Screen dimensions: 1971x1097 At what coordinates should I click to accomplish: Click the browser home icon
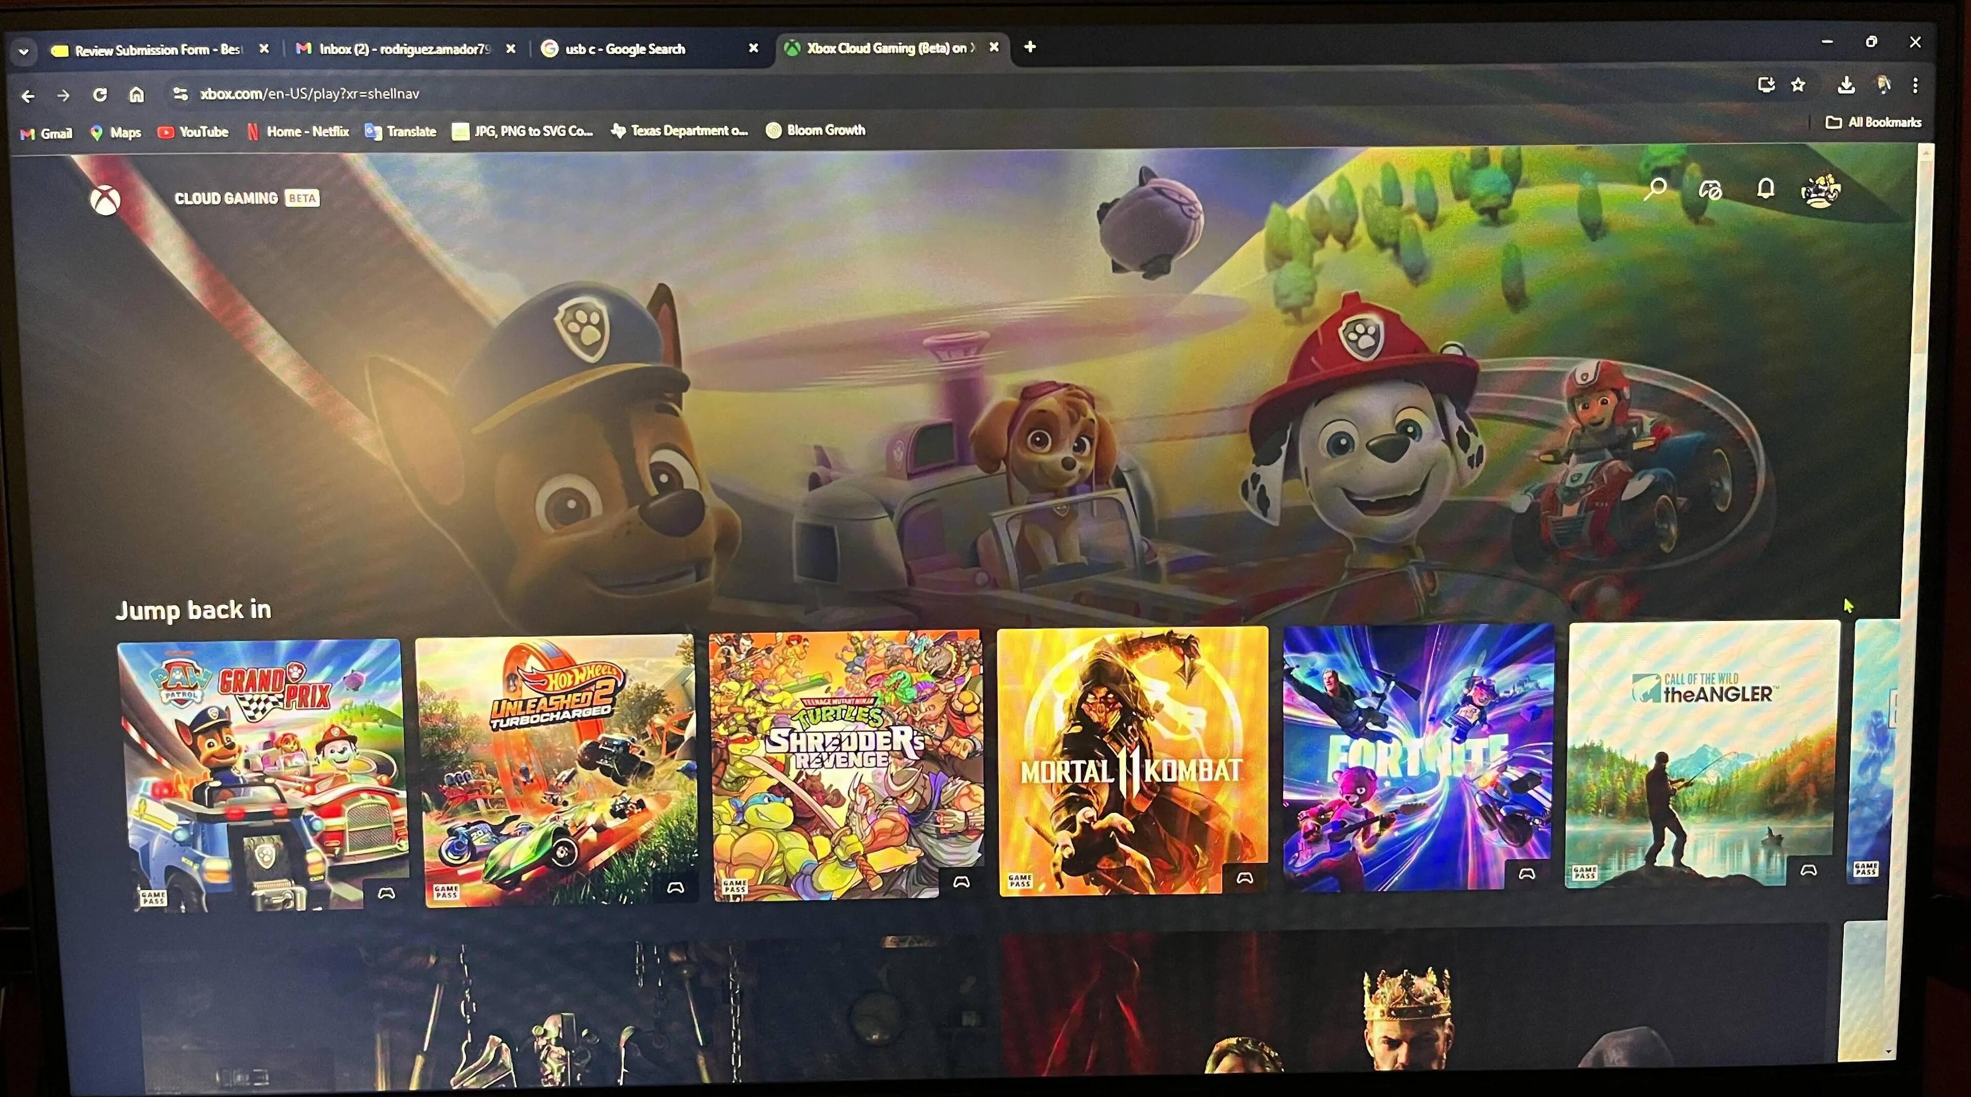pyautogui.click(x=136, y=95)
